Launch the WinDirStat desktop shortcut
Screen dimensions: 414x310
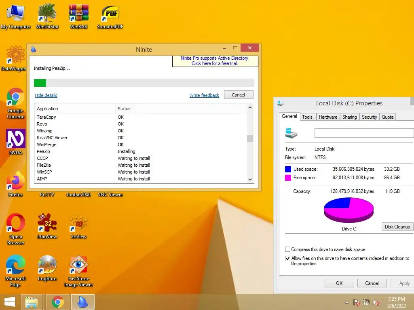[47, 17]
